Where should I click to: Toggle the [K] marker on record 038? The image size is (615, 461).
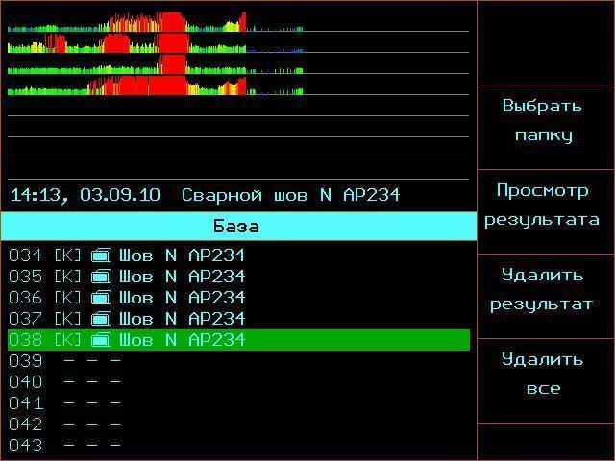click(x=67, y=340)
